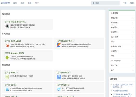This screenshot has height=97, width=136.
Task: Open the 学习 Kotlin 语言 tutorial link
Action: (65, 41)
